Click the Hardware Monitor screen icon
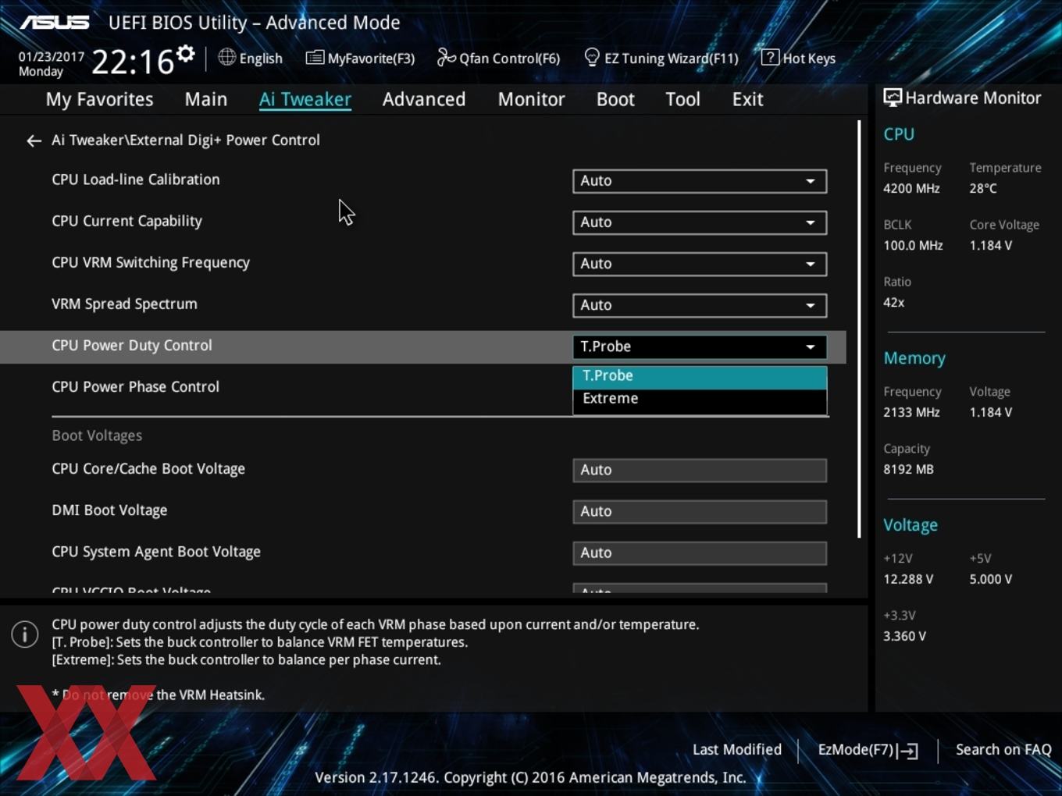The width and height of the screenshot is (1062, 796). tap(893, 98)
